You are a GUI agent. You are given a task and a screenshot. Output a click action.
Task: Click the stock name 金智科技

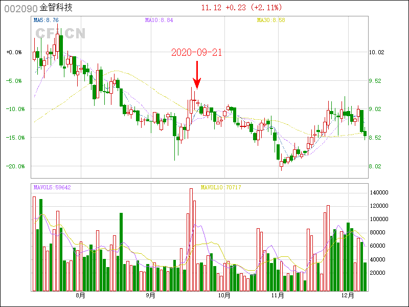(x=56, y=8)
